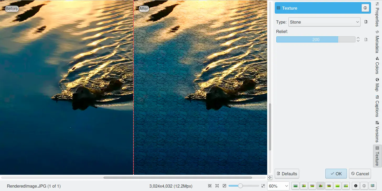
Task: Click the zoom in icon beside the slider
Action: click(263, 186)
